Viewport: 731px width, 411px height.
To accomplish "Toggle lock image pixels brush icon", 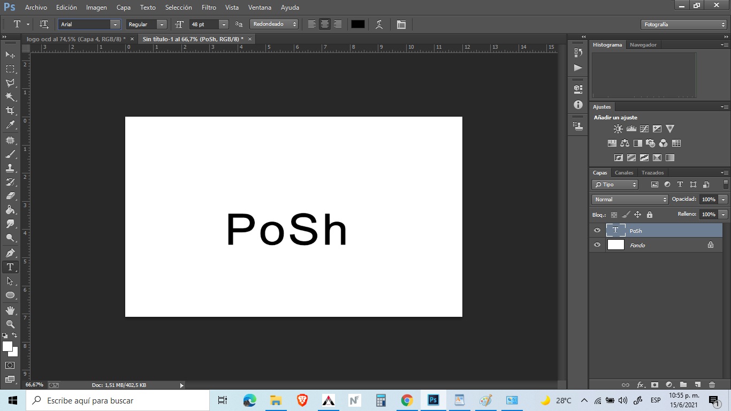I will coord(626,215).
